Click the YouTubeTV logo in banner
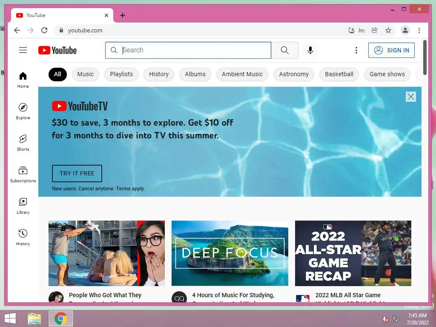This screenshot has width=436, height=327. coord(80,106)
